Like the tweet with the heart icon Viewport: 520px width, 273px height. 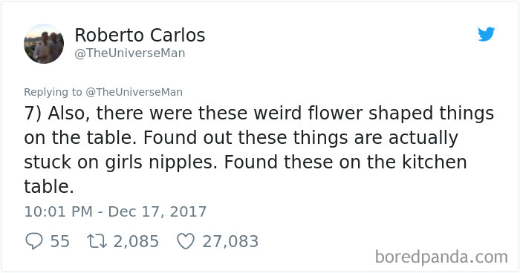[186, 241]
